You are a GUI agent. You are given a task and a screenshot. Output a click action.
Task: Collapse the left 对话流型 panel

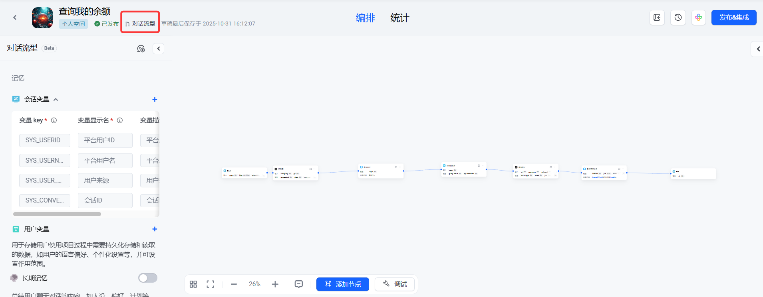tap(159, 49)
